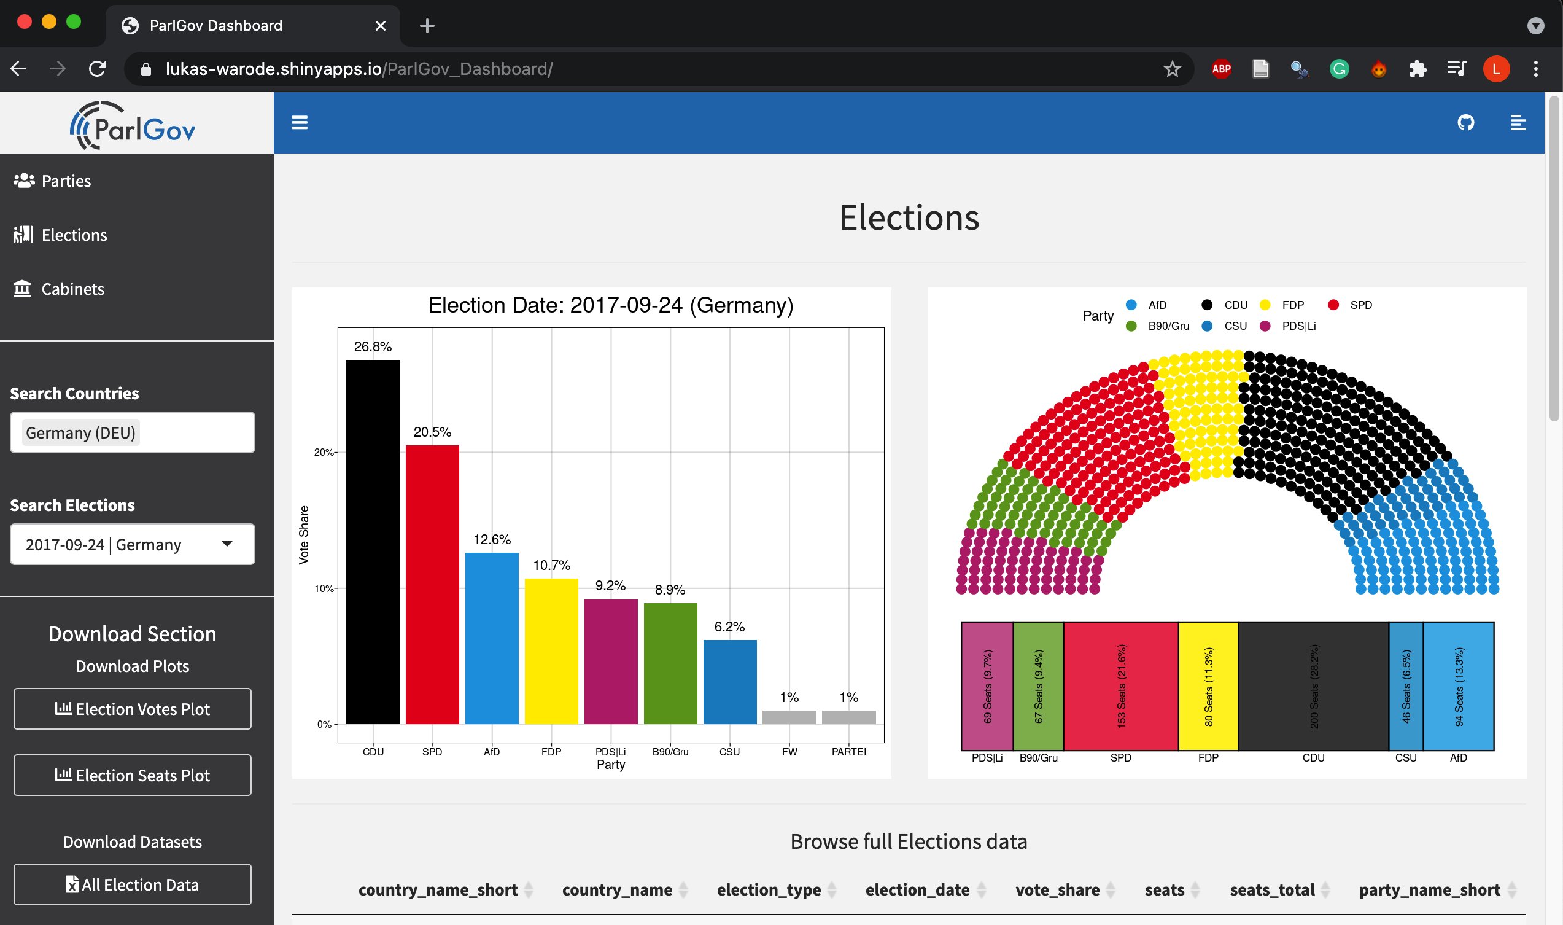Download All Election Data dataset
Viewport: 1563px width, 925px height.
[132, 884]
